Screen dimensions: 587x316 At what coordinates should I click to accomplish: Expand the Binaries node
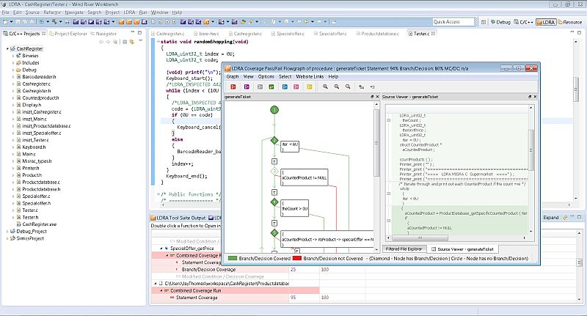pos(13,56)
